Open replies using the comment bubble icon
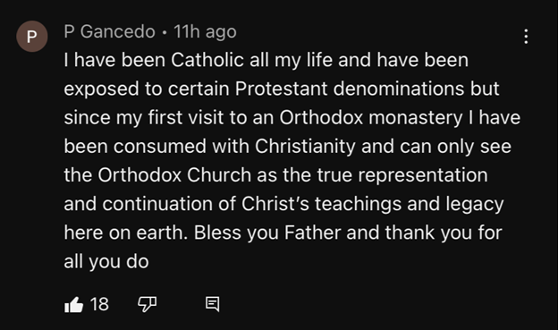Viewport: 558px width, 330px height. point(213,304)
